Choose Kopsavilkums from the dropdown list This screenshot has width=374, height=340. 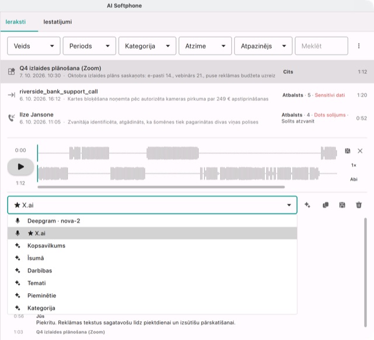tap(152, 246)
